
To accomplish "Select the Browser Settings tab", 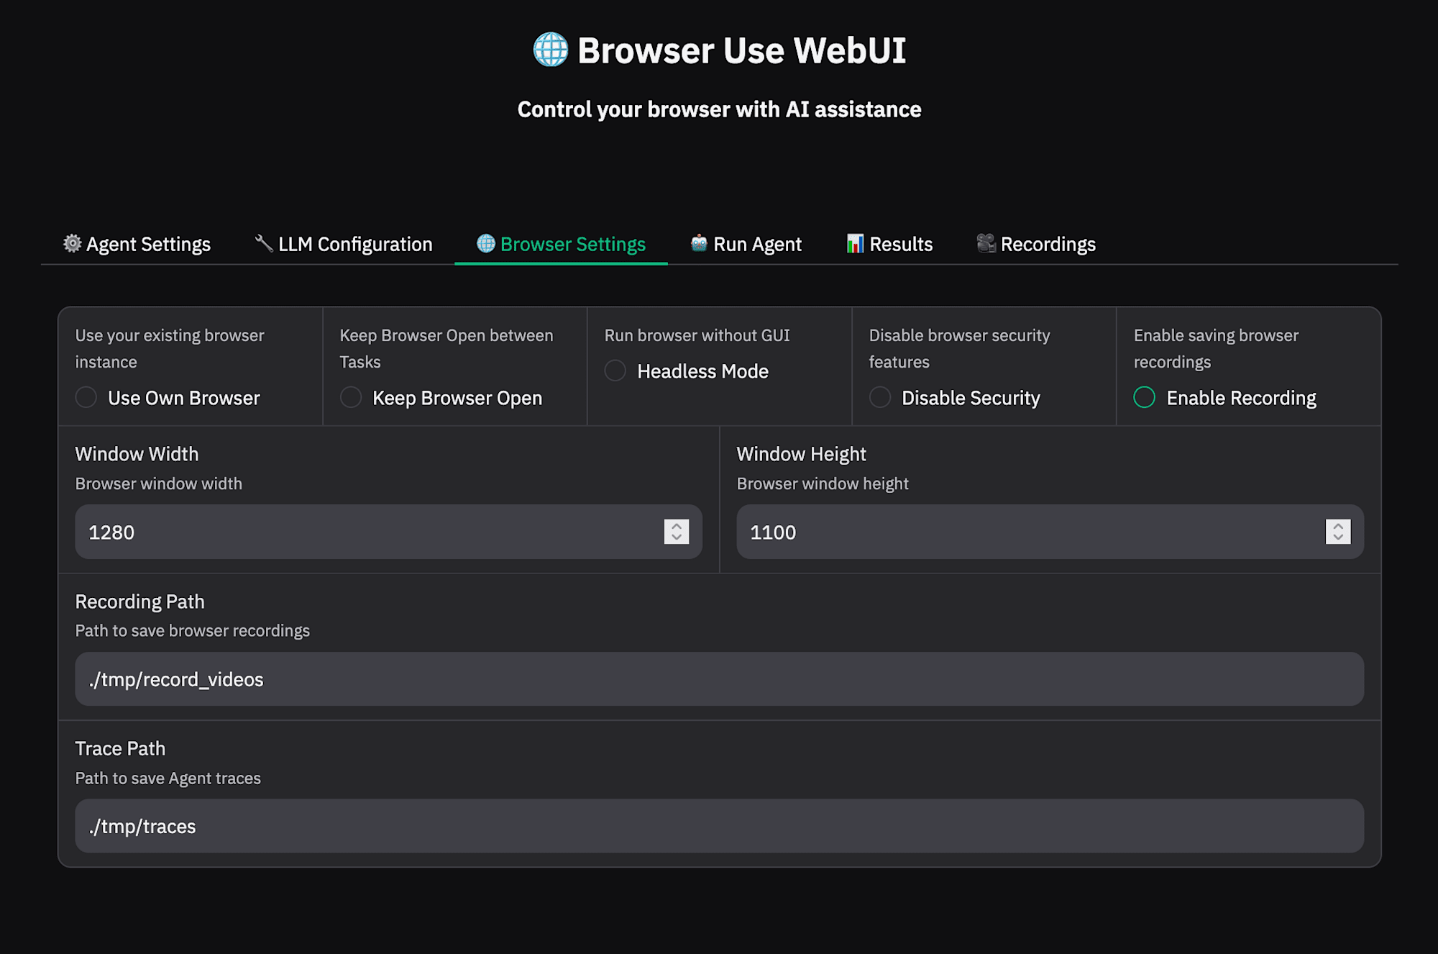I will [561, 244].
